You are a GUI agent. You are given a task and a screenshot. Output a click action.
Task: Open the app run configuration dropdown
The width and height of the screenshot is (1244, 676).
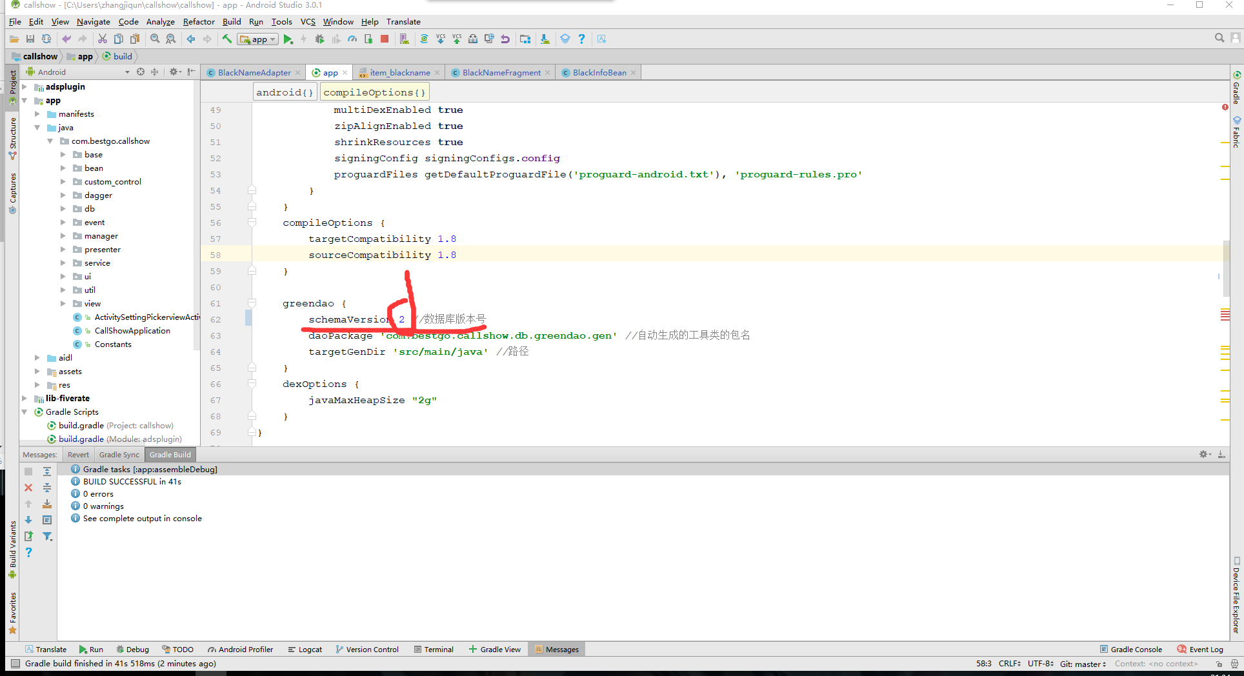[258, 39]
